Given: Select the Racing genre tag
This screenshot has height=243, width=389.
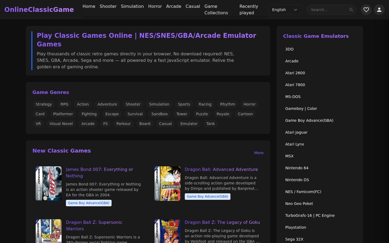Looking at the screenshot, I should click(205, 104).
